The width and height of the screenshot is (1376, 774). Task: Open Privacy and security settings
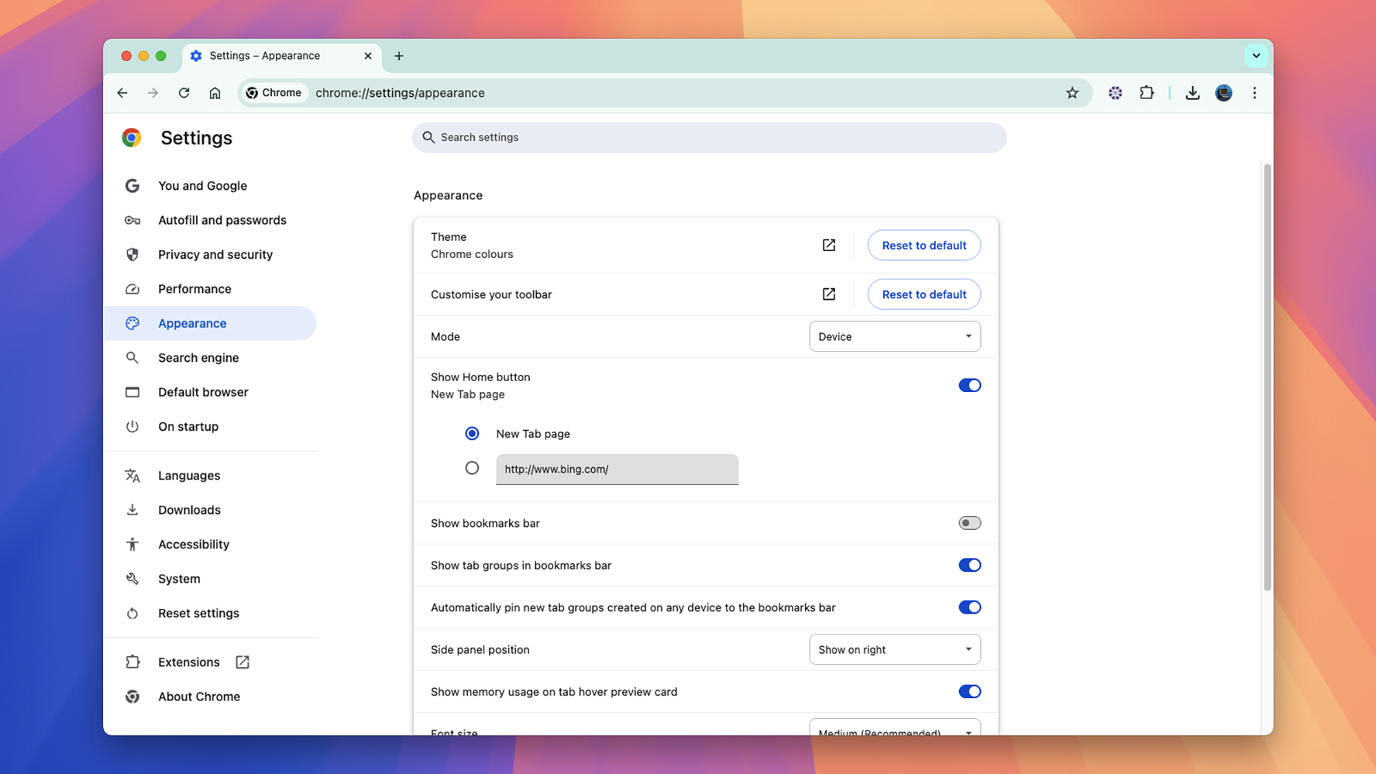(x=215, y=254)
